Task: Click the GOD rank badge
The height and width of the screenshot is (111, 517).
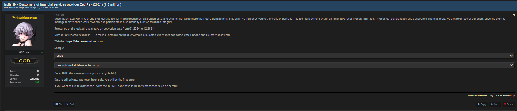Action: click(x=25, y=61)
